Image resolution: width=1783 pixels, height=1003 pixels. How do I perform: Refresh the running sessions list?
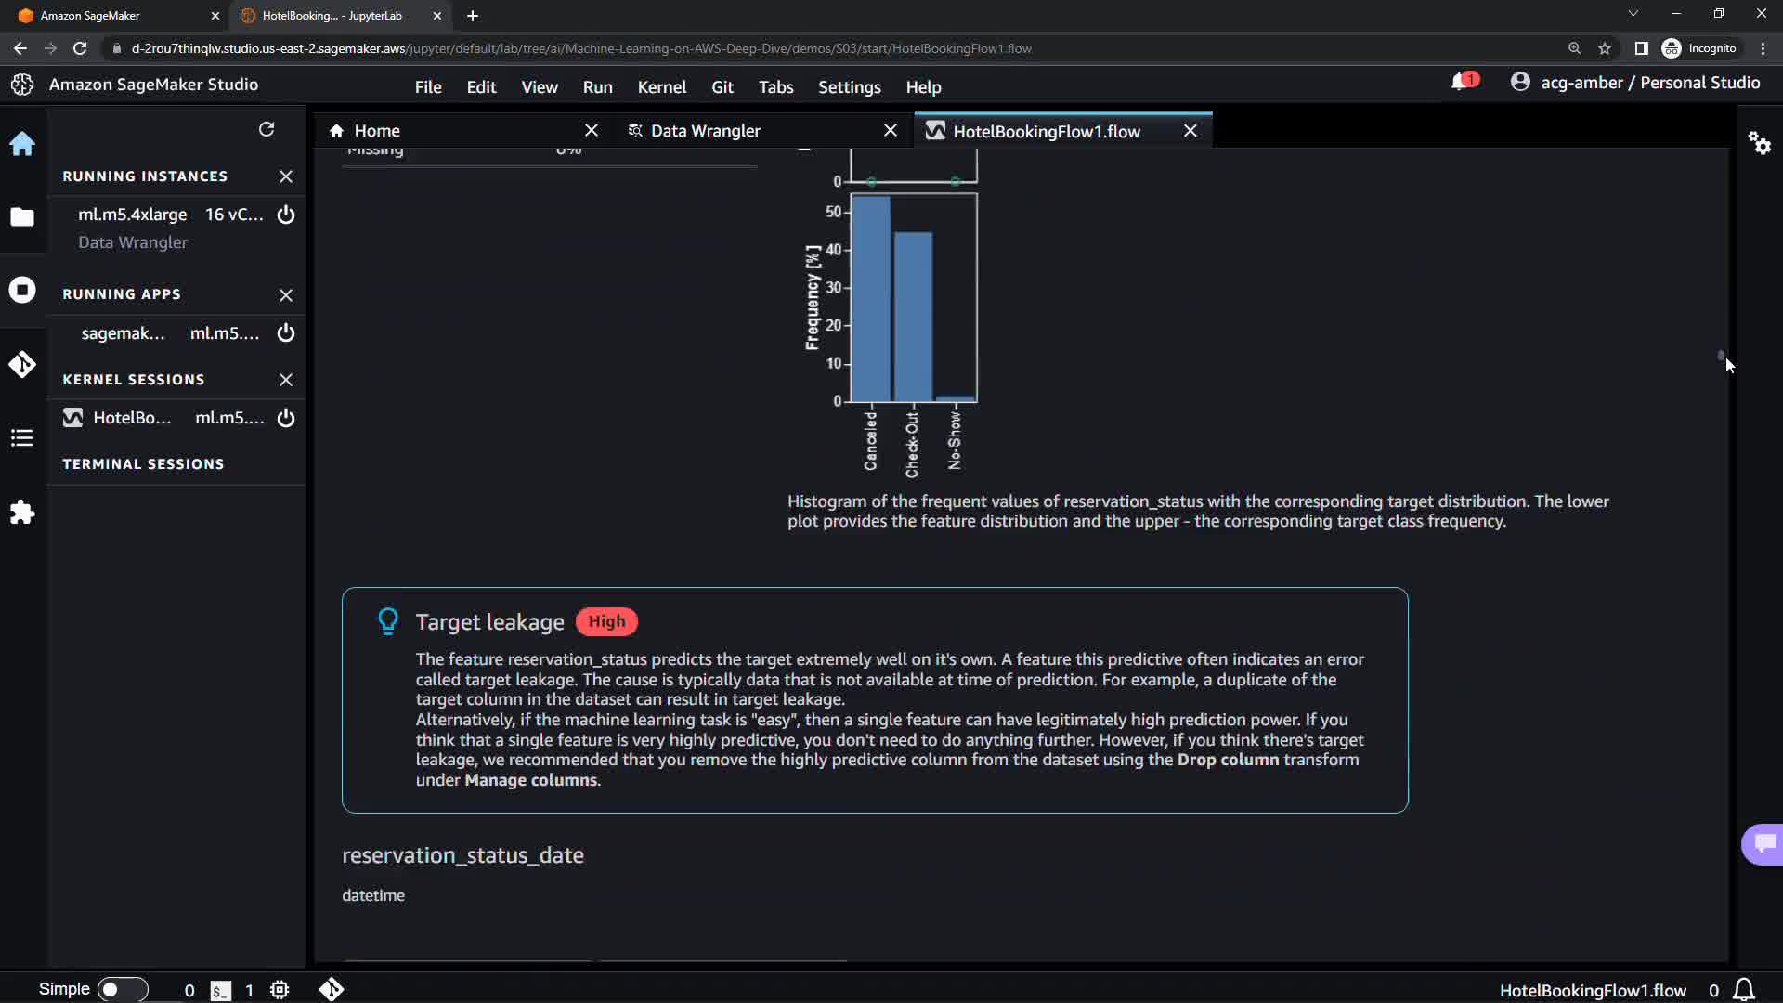[267, 129]
